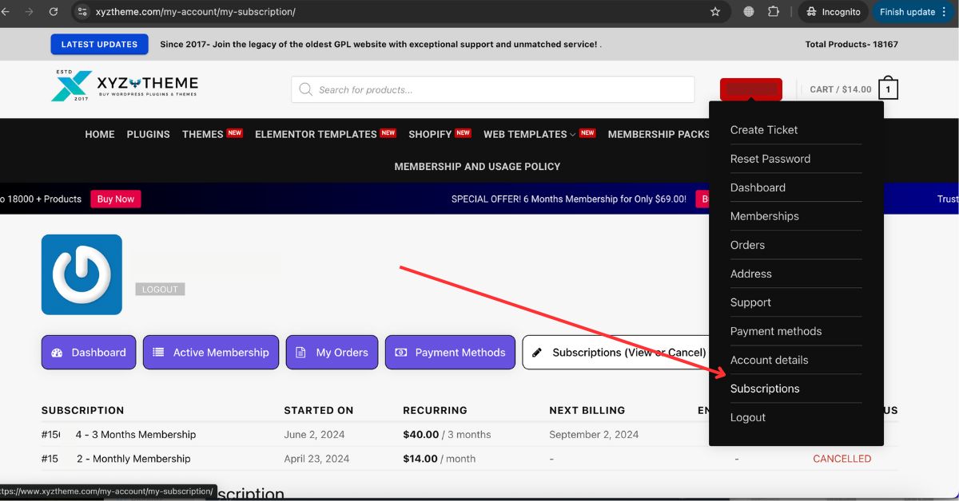The height and width of the screenshot is (501, 959).
Task: Click the site information icon in address bar
Action: pyautogui.click(x=82, y=12)
